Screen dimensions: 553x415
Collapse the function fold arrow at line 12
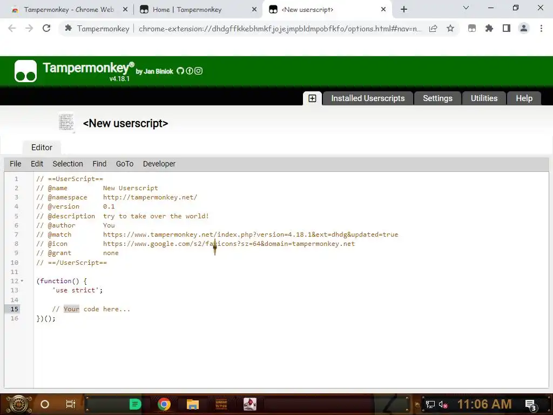tap(22, 281)
